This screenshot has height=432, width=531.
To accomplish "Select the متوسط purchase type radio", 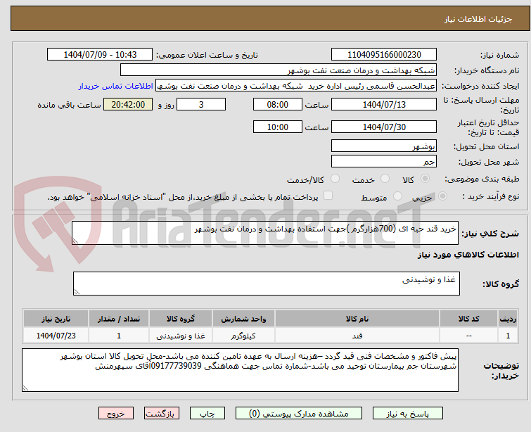I will [x=397, y=196].
